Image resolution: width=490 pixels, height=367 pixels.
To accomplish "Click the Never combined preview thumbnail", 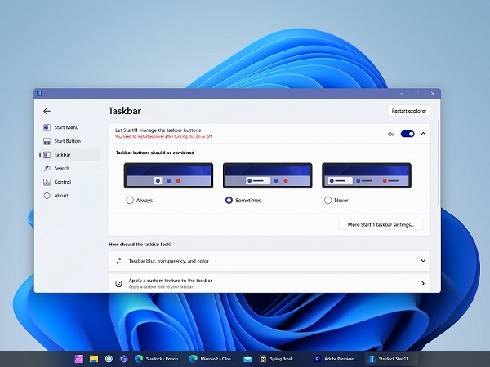I will 367,175.
